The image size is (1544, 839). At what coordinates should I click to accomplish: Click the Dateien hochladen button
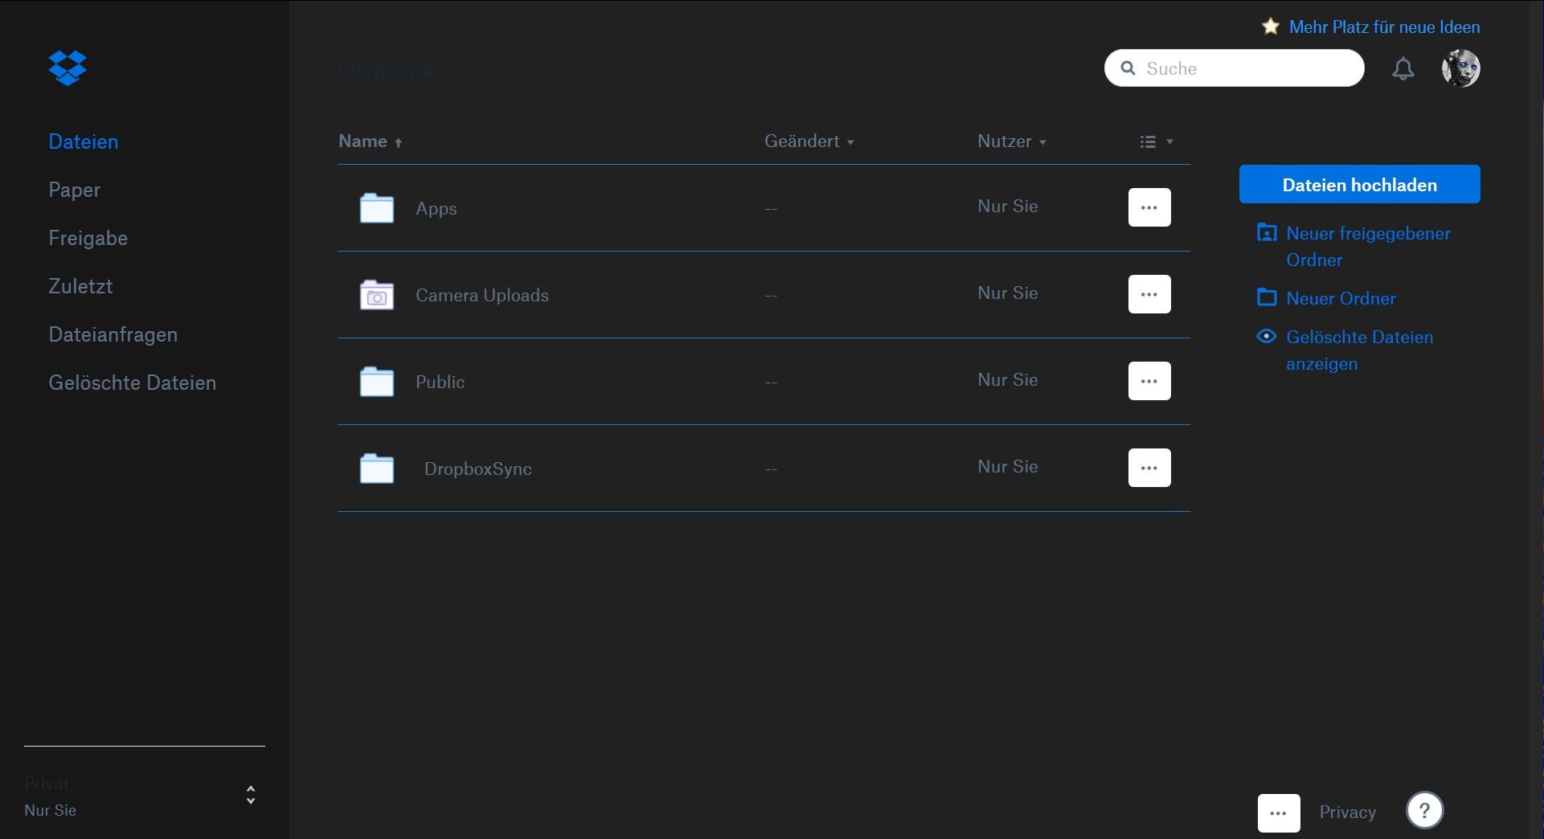pyautogui.click(x=1358, y=184)
